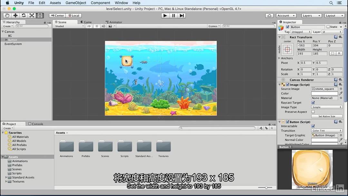Expand Button in Hierarchy
This screenshot has height=196, width=348.
point(6,40)
